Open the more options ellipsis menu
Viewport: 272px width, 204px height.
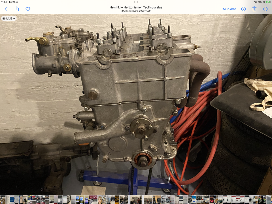[265, 9]
